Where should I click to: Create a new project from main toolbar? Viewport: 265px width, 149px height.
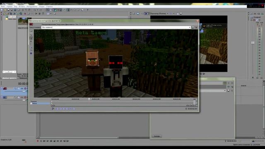2,10
